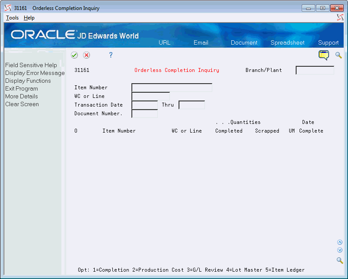This screenshot has width=348, height=279.
Task: Click the lower magnifier icon near the scroll arrows
Action: pos(339,260)
